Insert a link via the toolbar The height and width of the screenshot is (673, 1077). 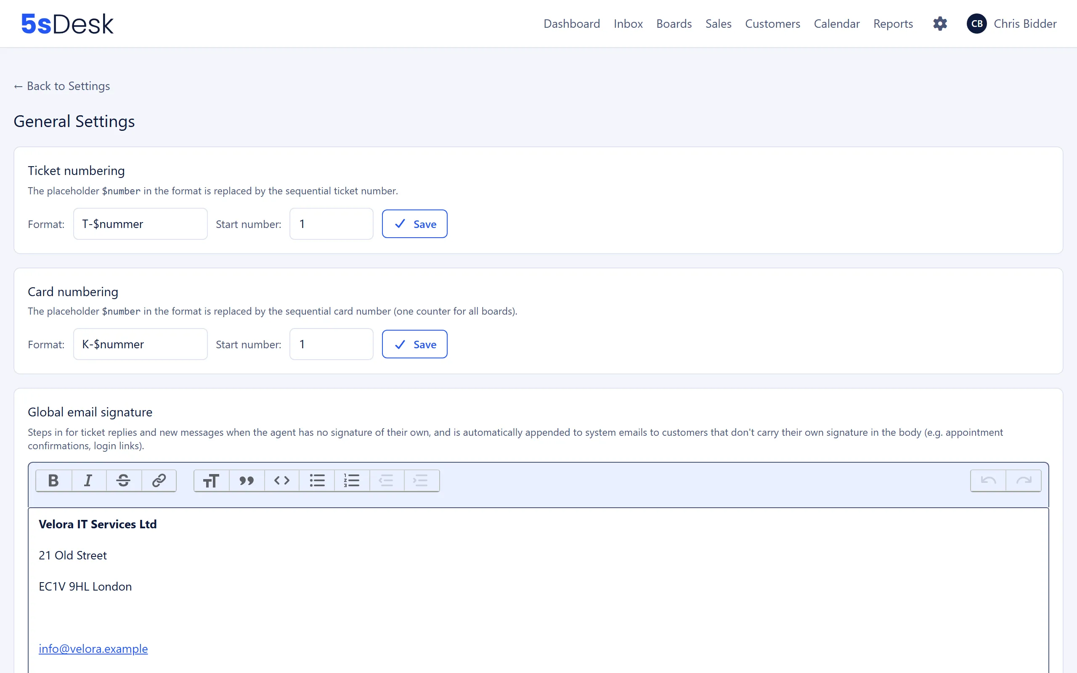click(x=159, y=480)
